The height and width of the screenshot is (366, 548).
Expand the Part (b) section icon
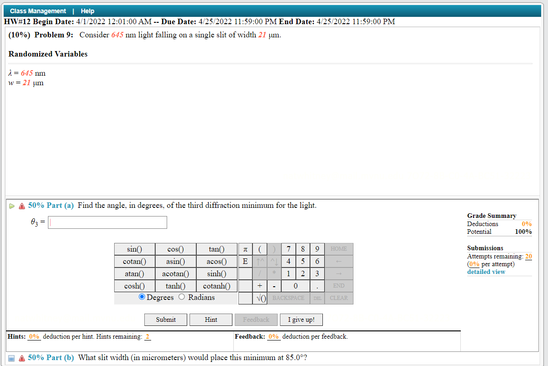tap(12, 358)
